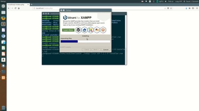The height and width of the screenshot is (111, 199).
Task: Click the disabled Back button
Action: 86,50
